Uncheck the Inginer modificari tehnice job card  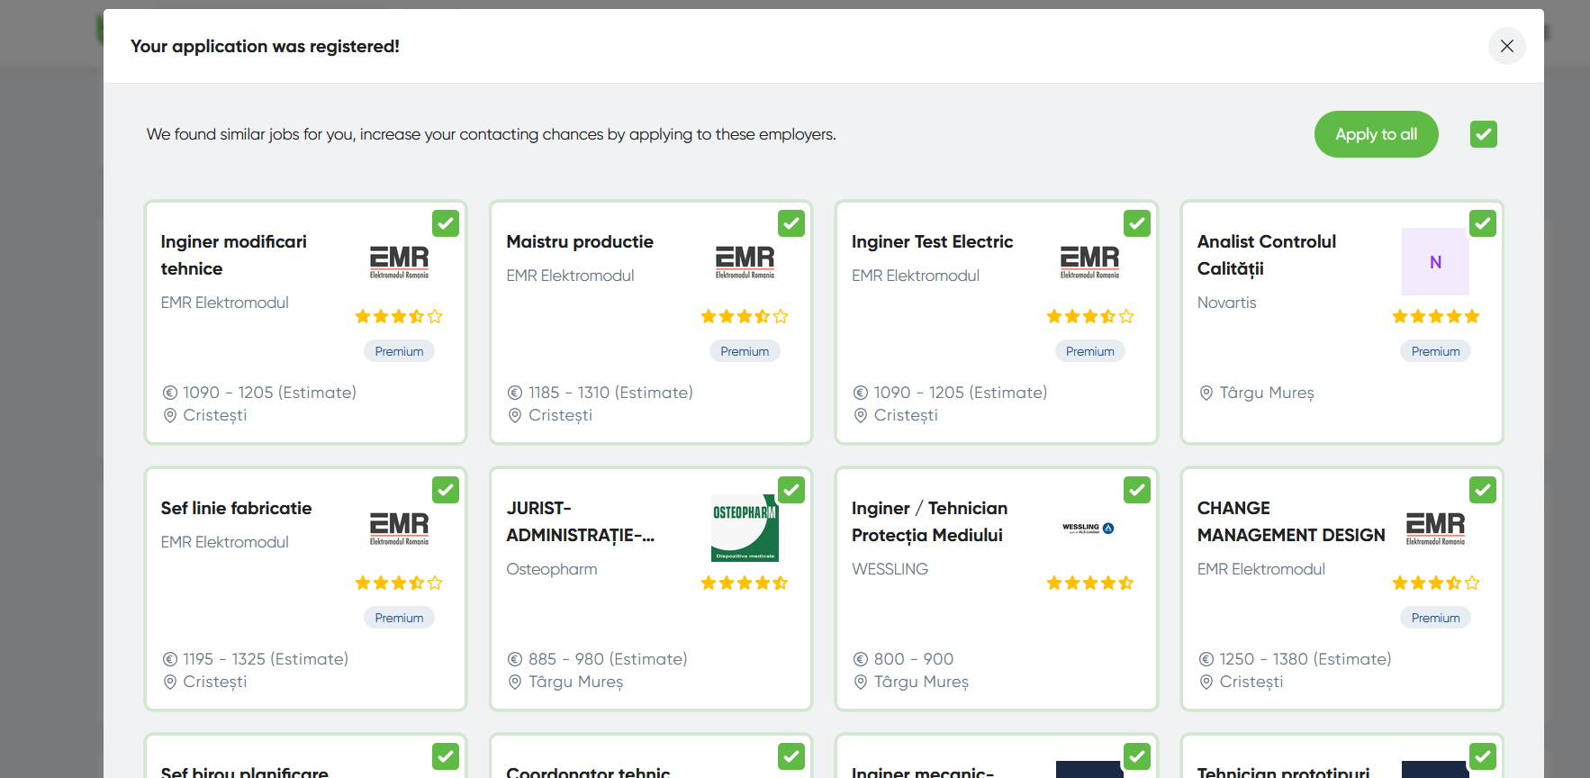[x=446, y=223]
